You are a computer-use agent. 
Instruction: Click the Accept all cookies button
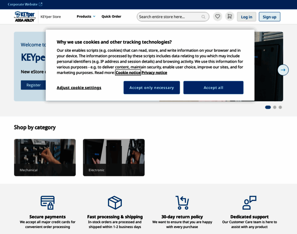213,87
